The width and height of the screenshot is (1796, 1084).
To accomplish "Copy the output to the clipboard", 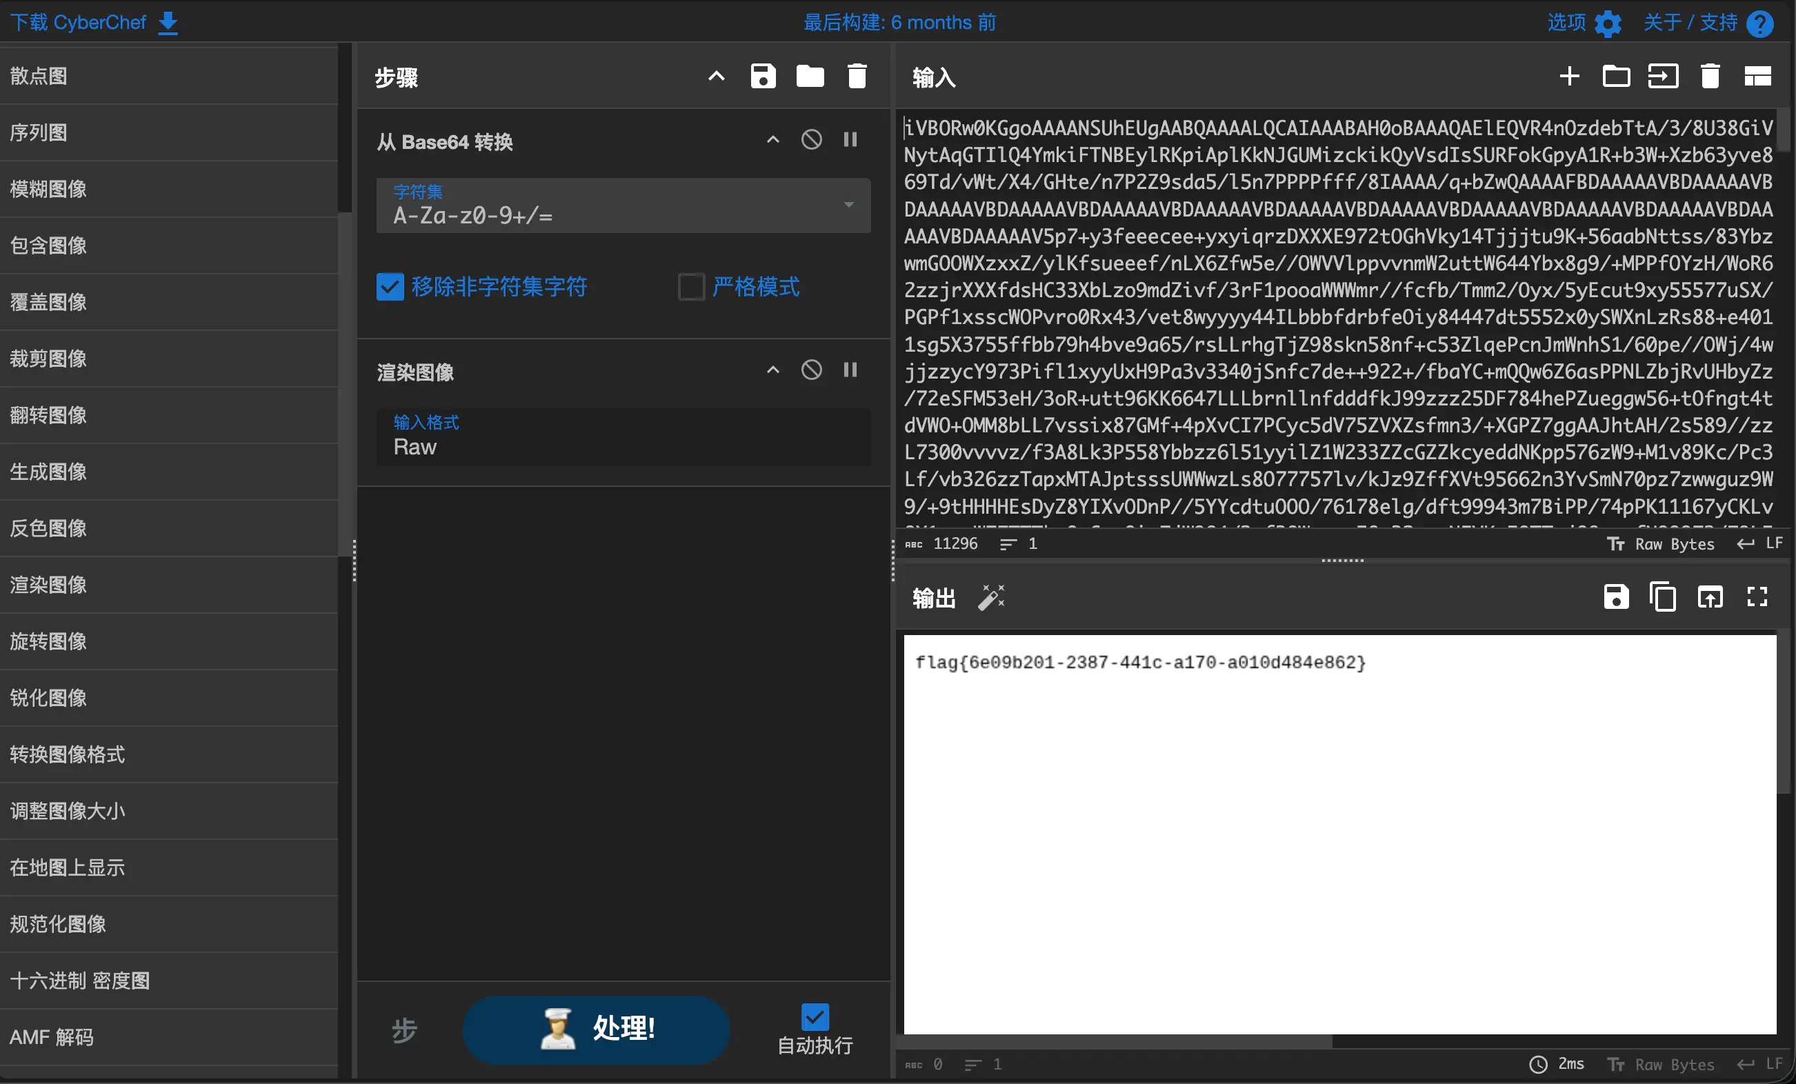I will coord(1663,598).
